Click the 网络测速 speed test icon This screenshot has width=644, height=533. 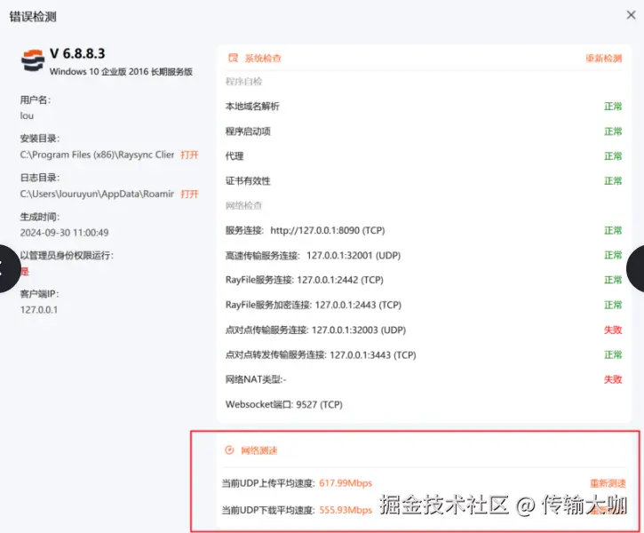click(229, 450)
